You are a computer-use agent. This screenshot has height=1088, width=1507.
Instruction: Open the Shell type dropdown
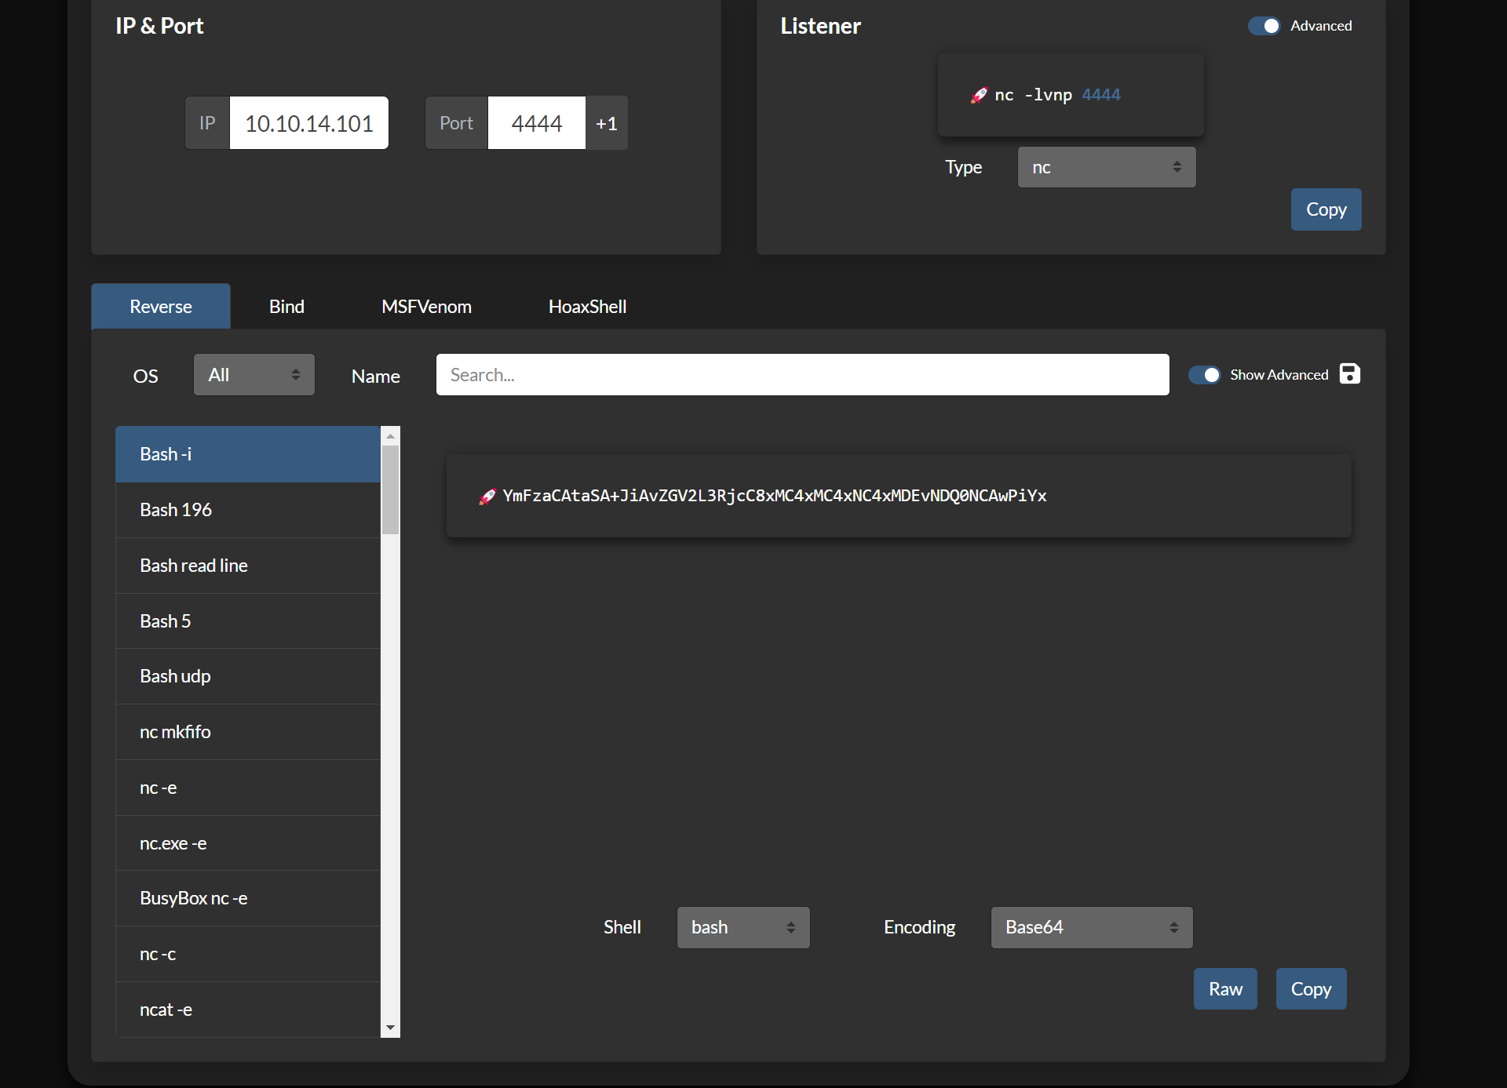(x=743, y=927)
